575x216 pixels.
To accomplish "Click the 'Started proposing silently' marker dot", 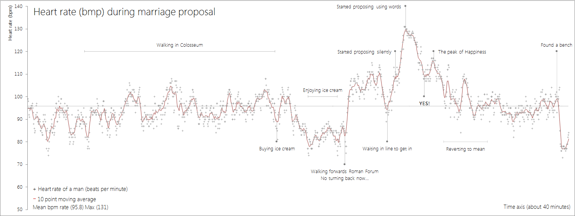I will [x=395, y=51].
